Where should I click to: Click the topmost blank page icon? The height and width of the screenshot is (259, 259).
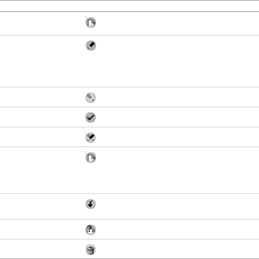pyautogui.click(x=91, y=23)
